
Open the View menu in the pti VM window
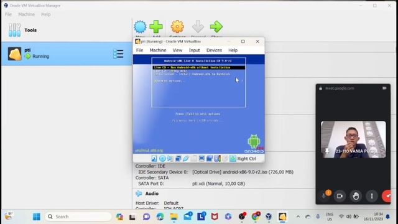click(x=177, y=50)
